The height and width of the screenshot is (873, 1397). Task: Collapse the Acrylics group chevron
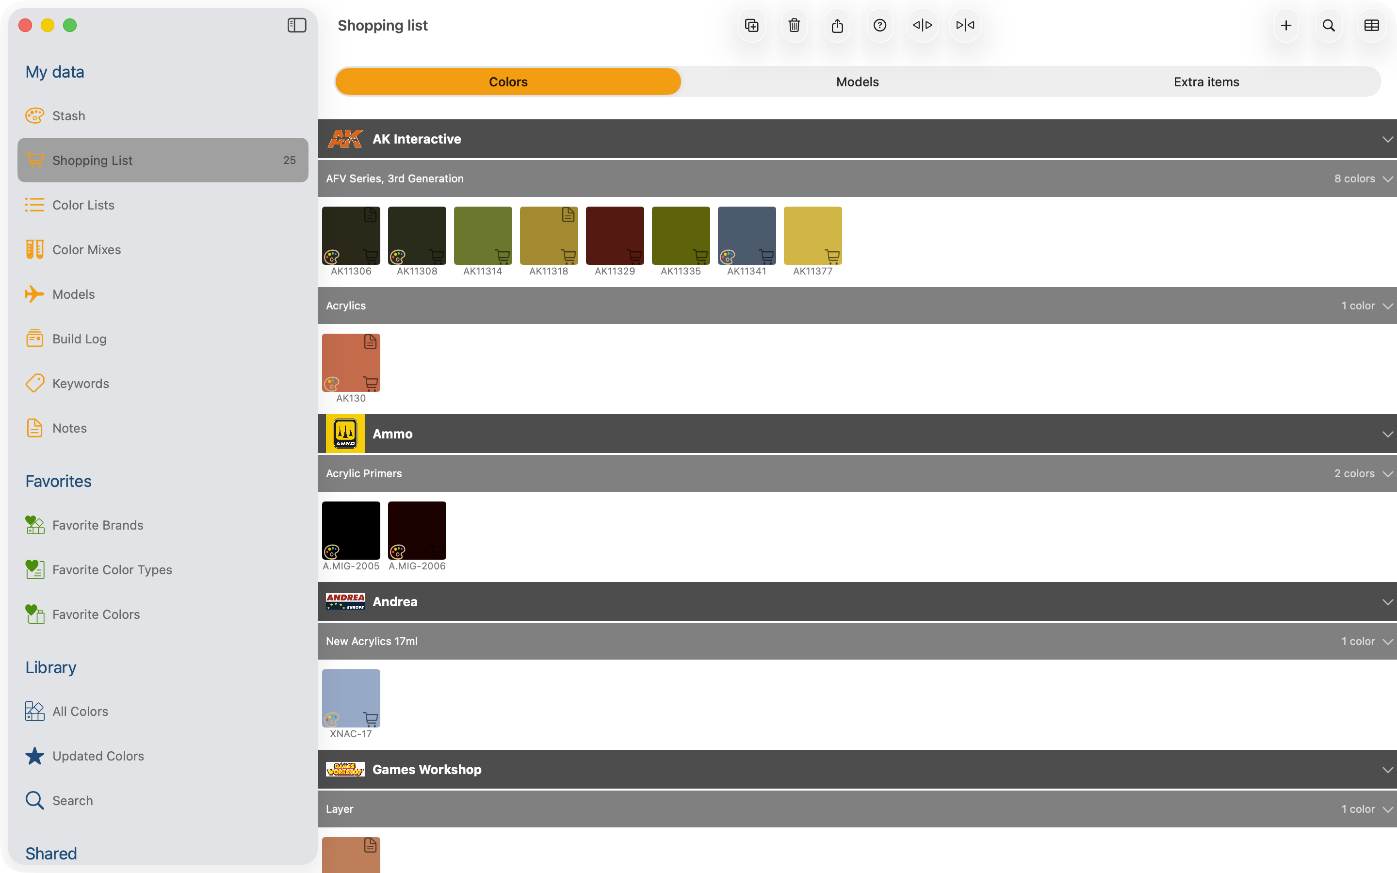click(1388, 306)
